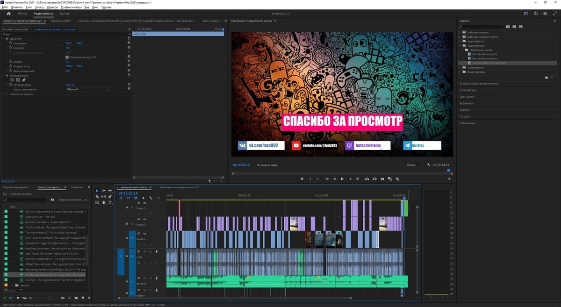This screenshot has width=561, height=307.
Task: Open the Основной звук panel
Action: [x=468, y=90]
